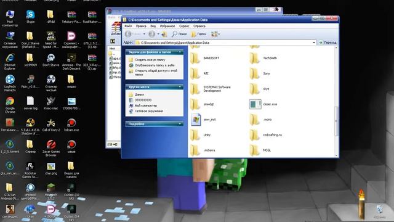Open Мой компьютер on the desktop

10,18
